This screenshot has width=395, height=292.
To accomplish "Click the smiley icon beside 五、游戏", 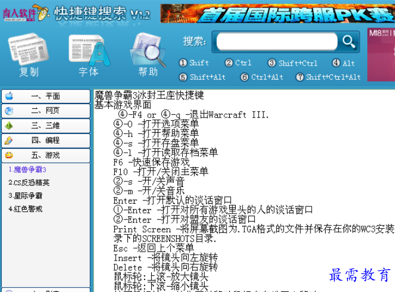I will (x=9, y=155).
